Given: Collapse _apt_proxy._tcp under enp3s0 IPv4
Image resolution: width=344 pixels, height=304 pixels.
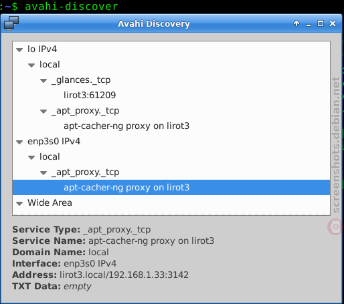Looking at the screenshot, I should (x=44, y=173).
